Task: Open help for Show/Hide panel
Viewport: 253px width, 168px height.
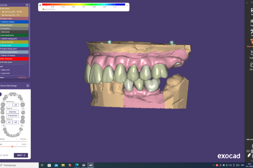Action: pyautogui.click(x=27, y=5)
